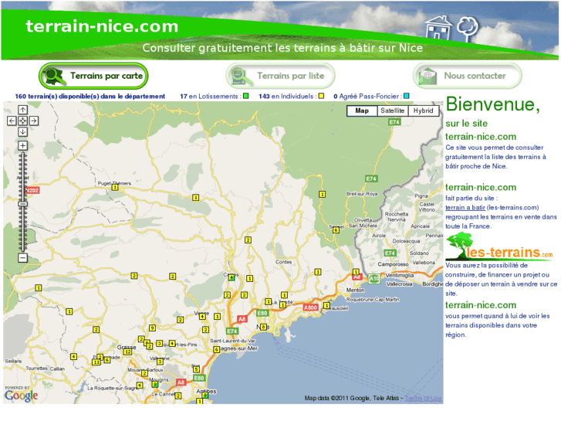Re-center the map using the center control
This screenshot has width=561, height=421.
[x=22, y=121]
